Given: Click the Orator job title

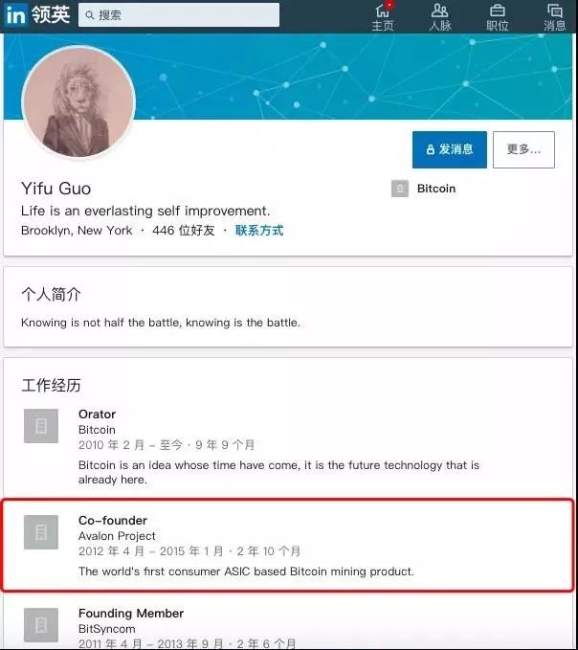Looking at the screenshot, I should 97,415.
